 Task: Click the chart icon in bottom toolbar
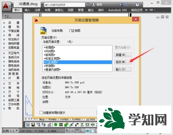coord(49,125)
